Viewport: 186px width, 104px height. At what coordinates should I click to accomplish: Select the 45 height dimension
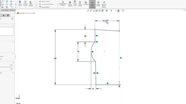55,58
